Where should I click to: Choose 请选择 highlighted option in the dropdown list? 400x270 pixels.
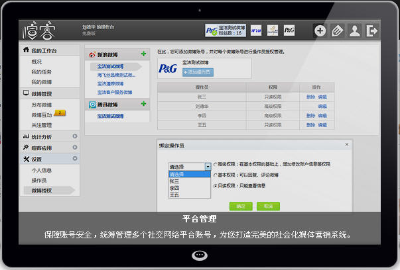pyautogui.click(x=190, y=174)
